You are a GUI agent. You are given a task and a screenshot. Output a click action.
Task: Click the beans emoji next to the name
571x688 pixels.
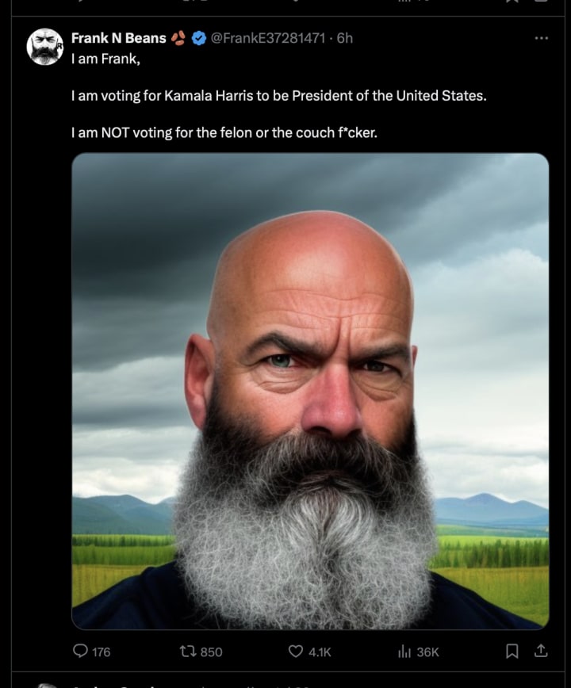tap(178, 39)
